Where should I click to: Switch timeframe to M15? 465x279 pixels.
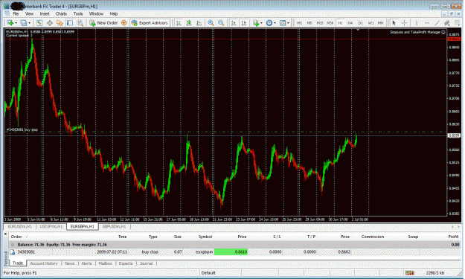320,23
